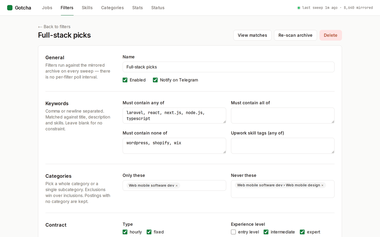The image size is (380, 237).
Task: Toggle the Enabled checkbox
Action: coord(125,80)
